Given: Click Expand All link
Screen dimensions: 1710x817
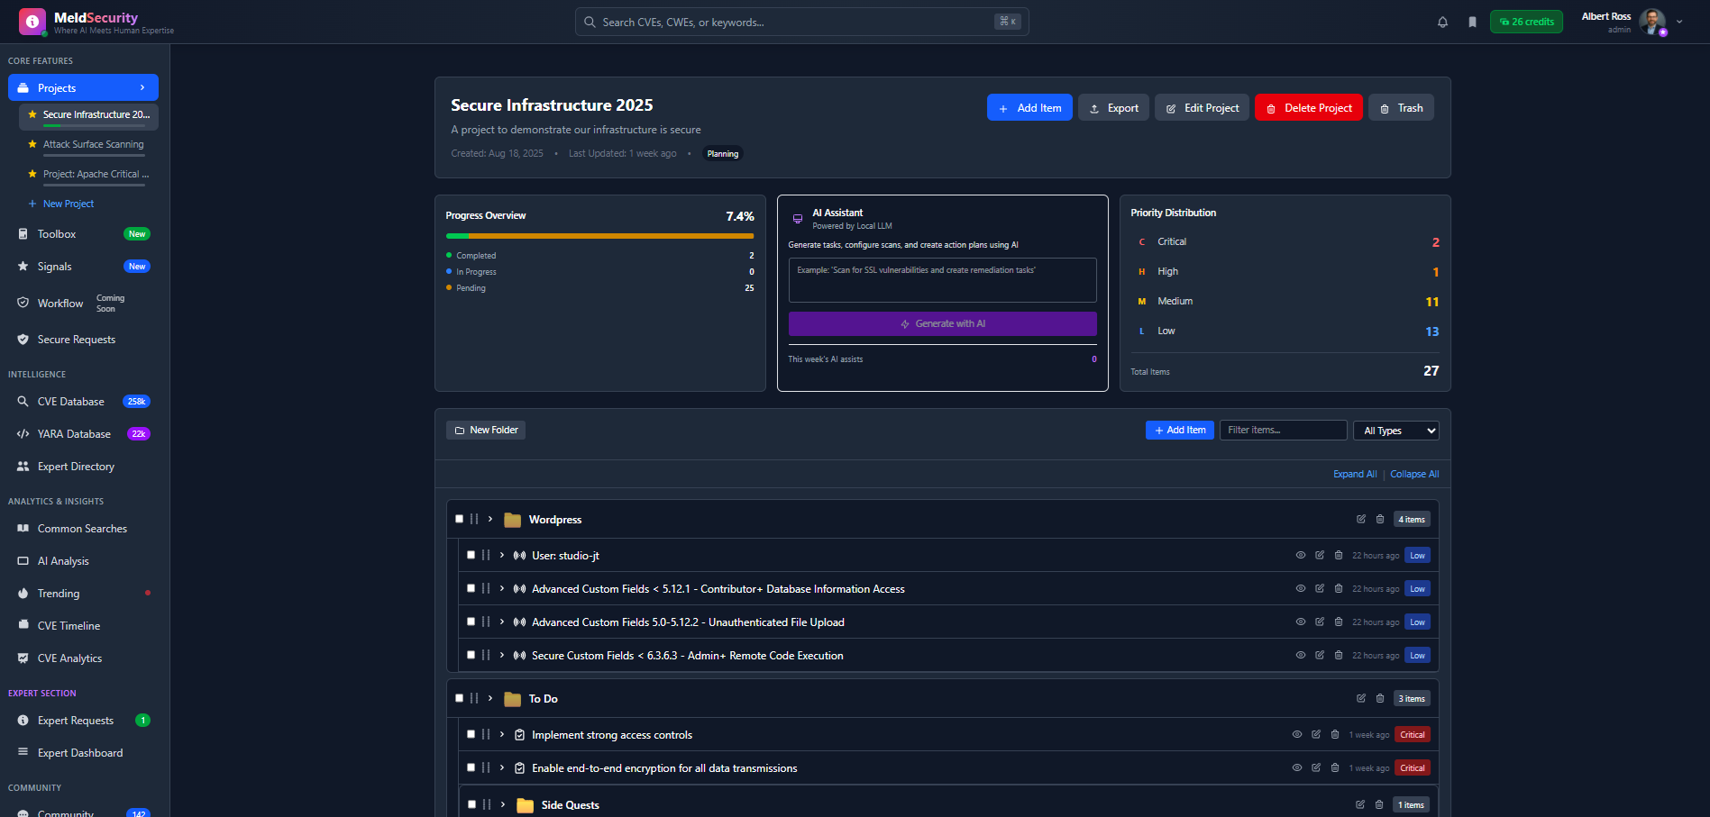Looking at the screenshot, I should pos(1355,474).
